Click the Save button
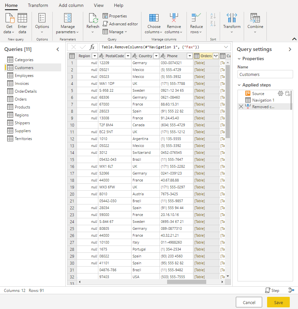Image resolution: width=298 pixels, height=309 pixels. pyautogui.click(x=278, y=302)
